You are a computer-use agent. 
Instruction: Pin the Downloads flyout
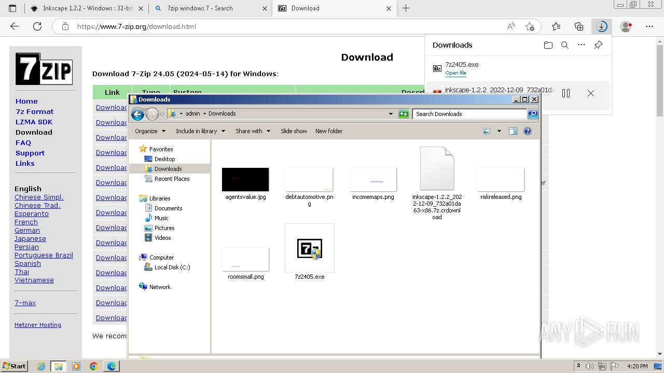(598, 45)
